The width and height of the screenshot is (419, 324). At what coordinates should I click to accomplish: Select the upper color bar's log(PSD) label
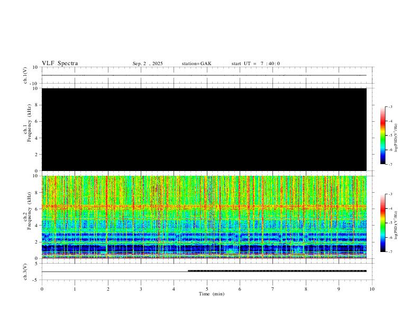tap(396, 138)
